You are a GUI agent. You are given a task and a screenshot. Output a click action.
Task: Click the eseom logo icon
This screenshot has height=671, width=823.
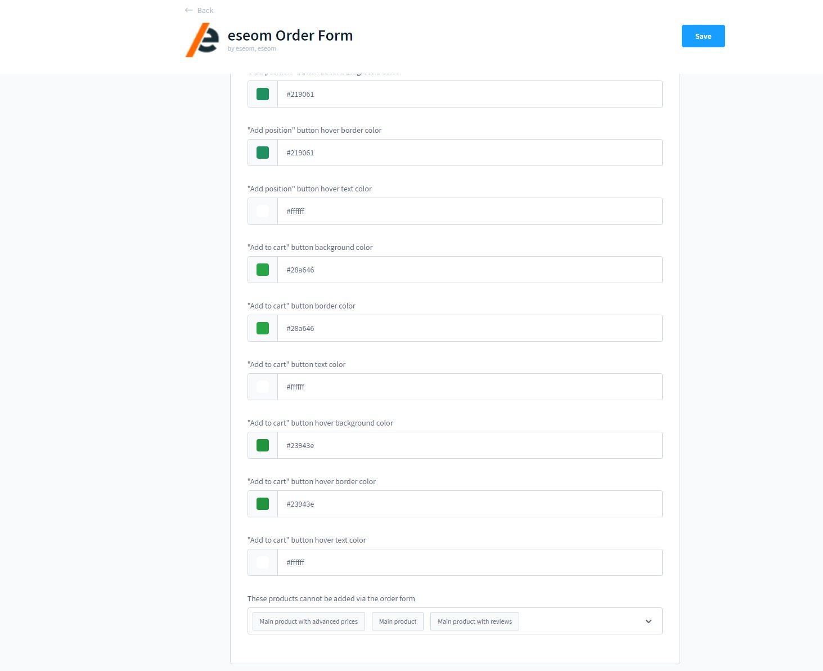click(x=202, y=40)
